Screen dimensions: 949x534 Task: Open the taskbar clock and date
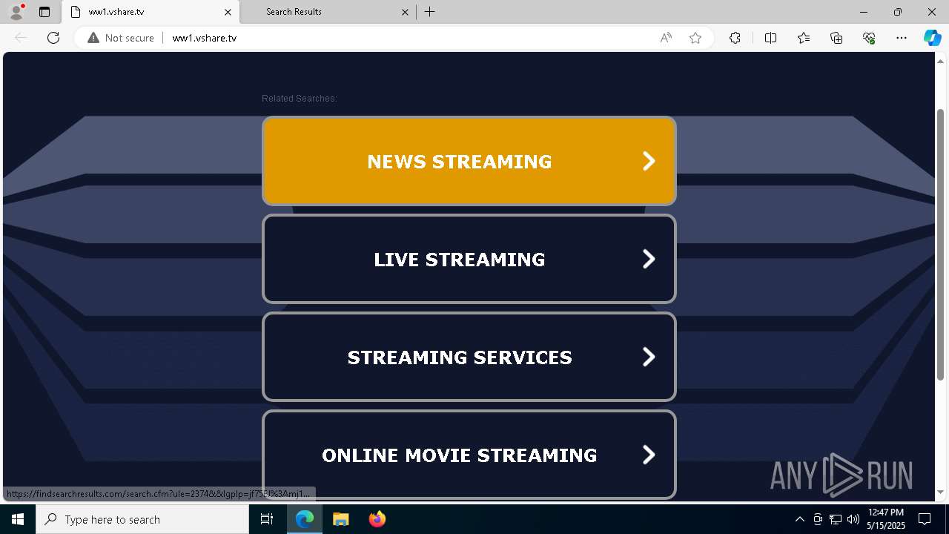886,519
